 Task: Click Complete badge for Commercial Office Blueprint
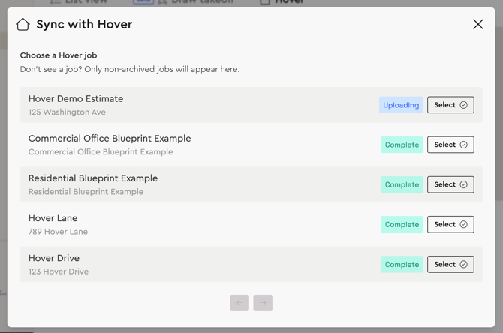pos(402,145)
